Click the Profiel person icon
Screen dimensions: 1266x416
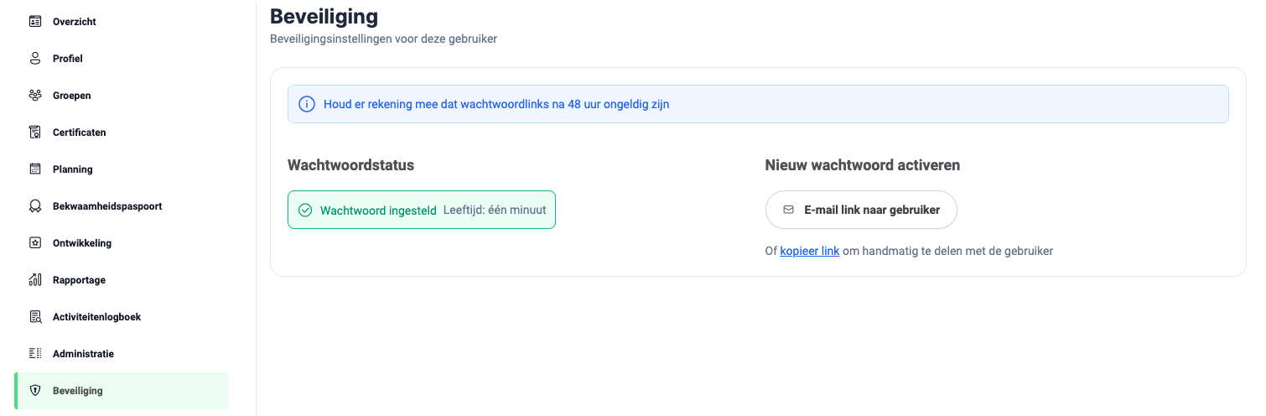click(x=35, y=59)
